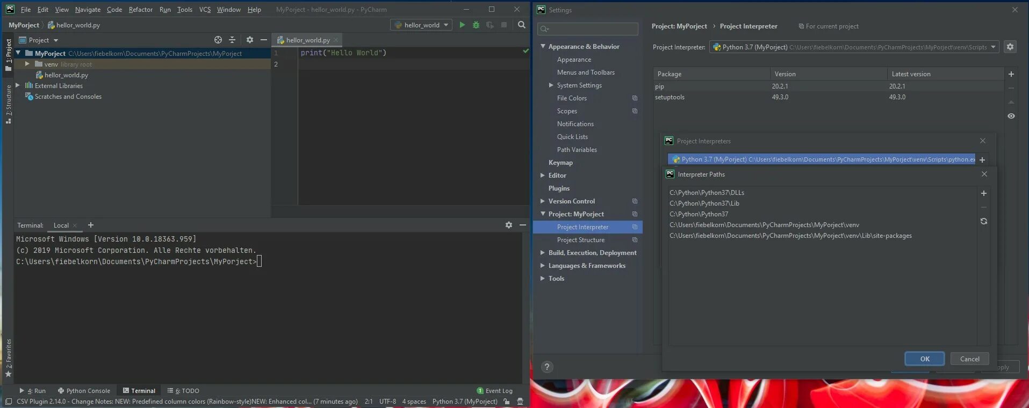Screen dimensions: 1029x408
Task: Add interpreter in Project Interpreters dialog
Action: click(982, 160)
